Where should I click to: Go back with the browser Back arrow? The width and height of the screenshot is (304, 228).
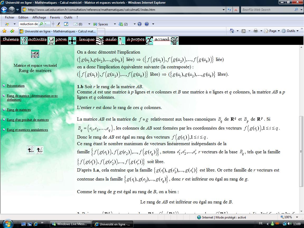point(4,9)
